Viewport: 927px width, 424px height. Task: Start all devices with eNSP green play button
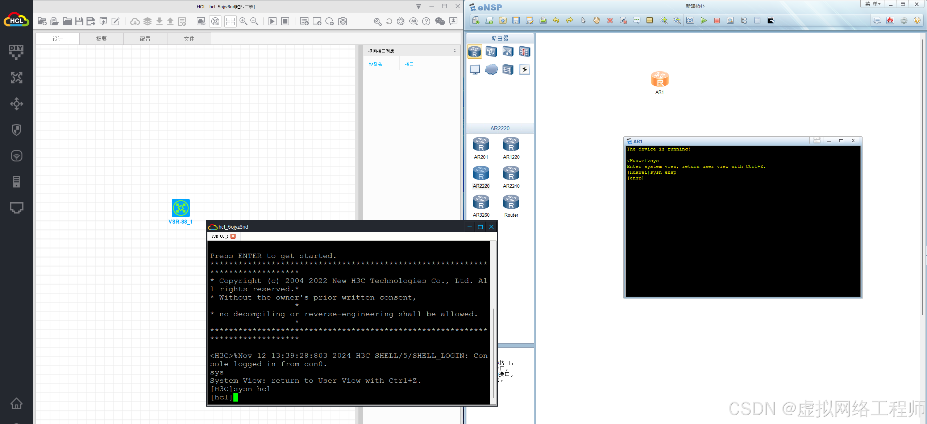(703, 21)
